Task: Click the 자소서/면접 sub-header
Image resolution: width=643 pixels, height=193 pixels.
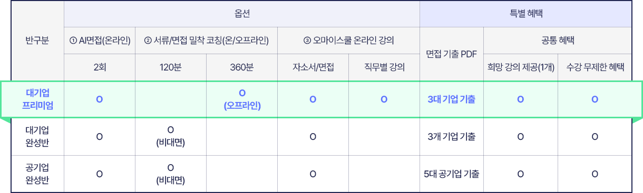Action: 313,67
